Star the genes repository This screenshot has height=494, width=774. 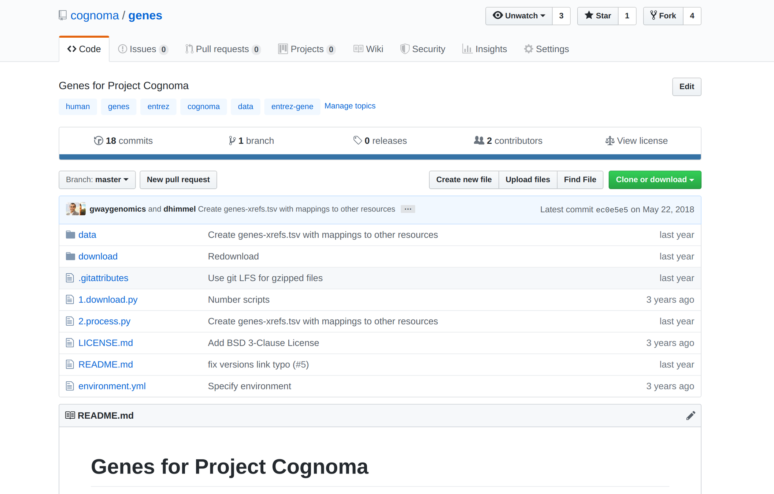598,16
